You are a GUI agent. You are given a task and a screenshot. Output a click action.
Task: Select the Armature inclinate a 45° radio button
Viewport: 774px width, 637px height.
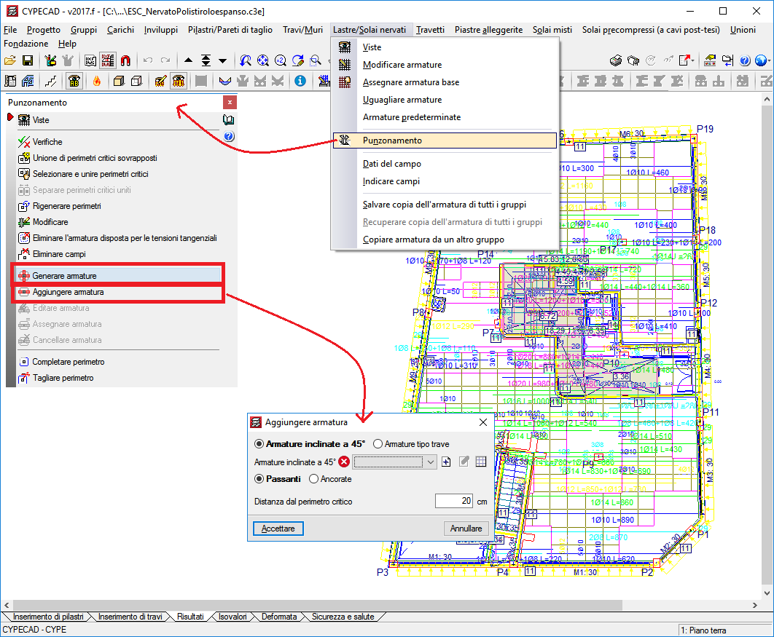(x=259, y=444)
